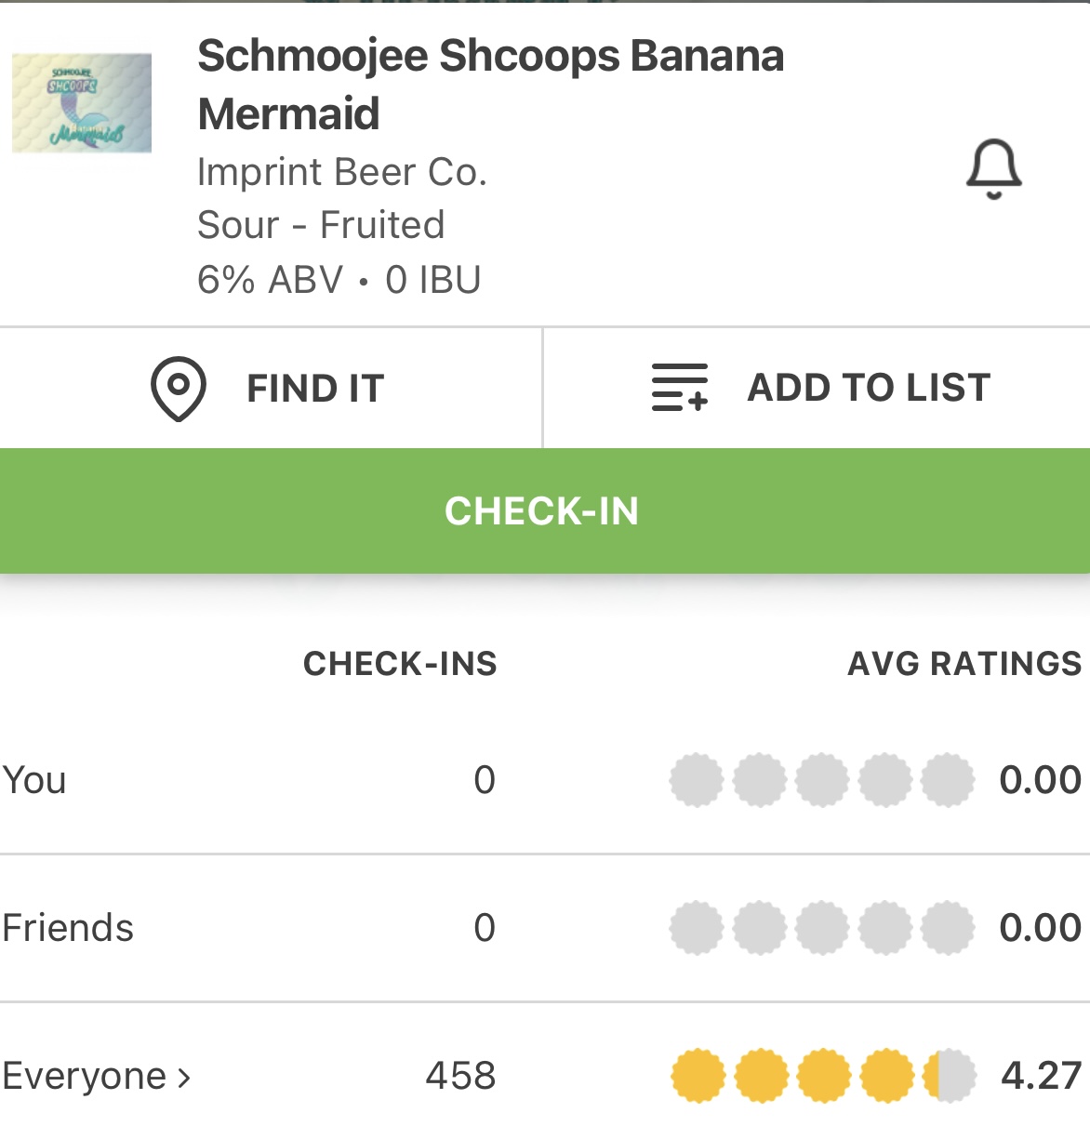1090x1139 pixels.
Task: Open the Banana Mermaid label thumbnail
Action: pos(82,103)
